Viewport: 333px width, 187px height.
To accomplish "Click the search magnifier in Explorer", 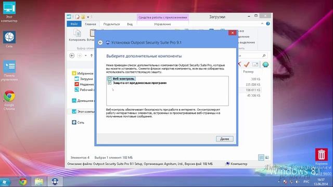I will tap(264, 56).
